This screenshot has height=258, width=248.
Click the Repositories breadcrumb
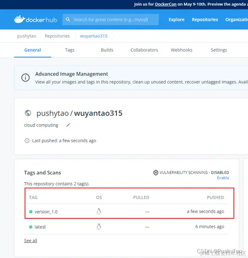point(57,36)
